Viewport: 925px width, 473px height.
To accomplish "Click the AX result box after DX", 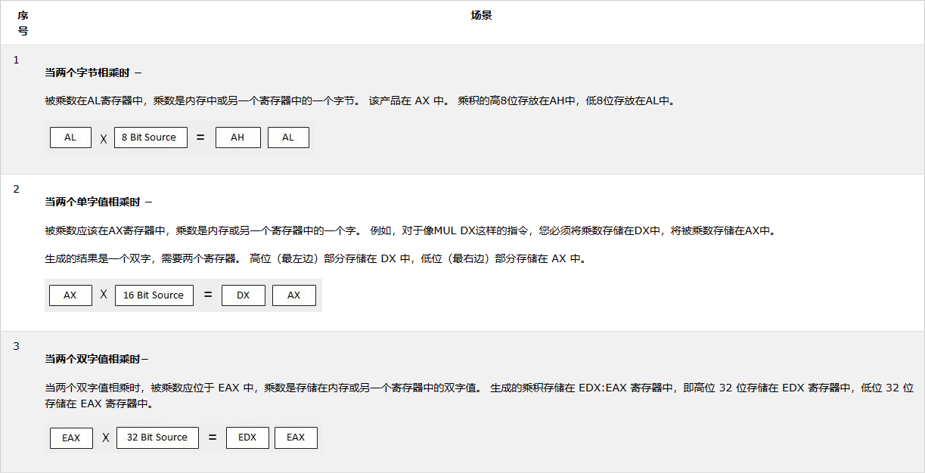I will 294,295.
